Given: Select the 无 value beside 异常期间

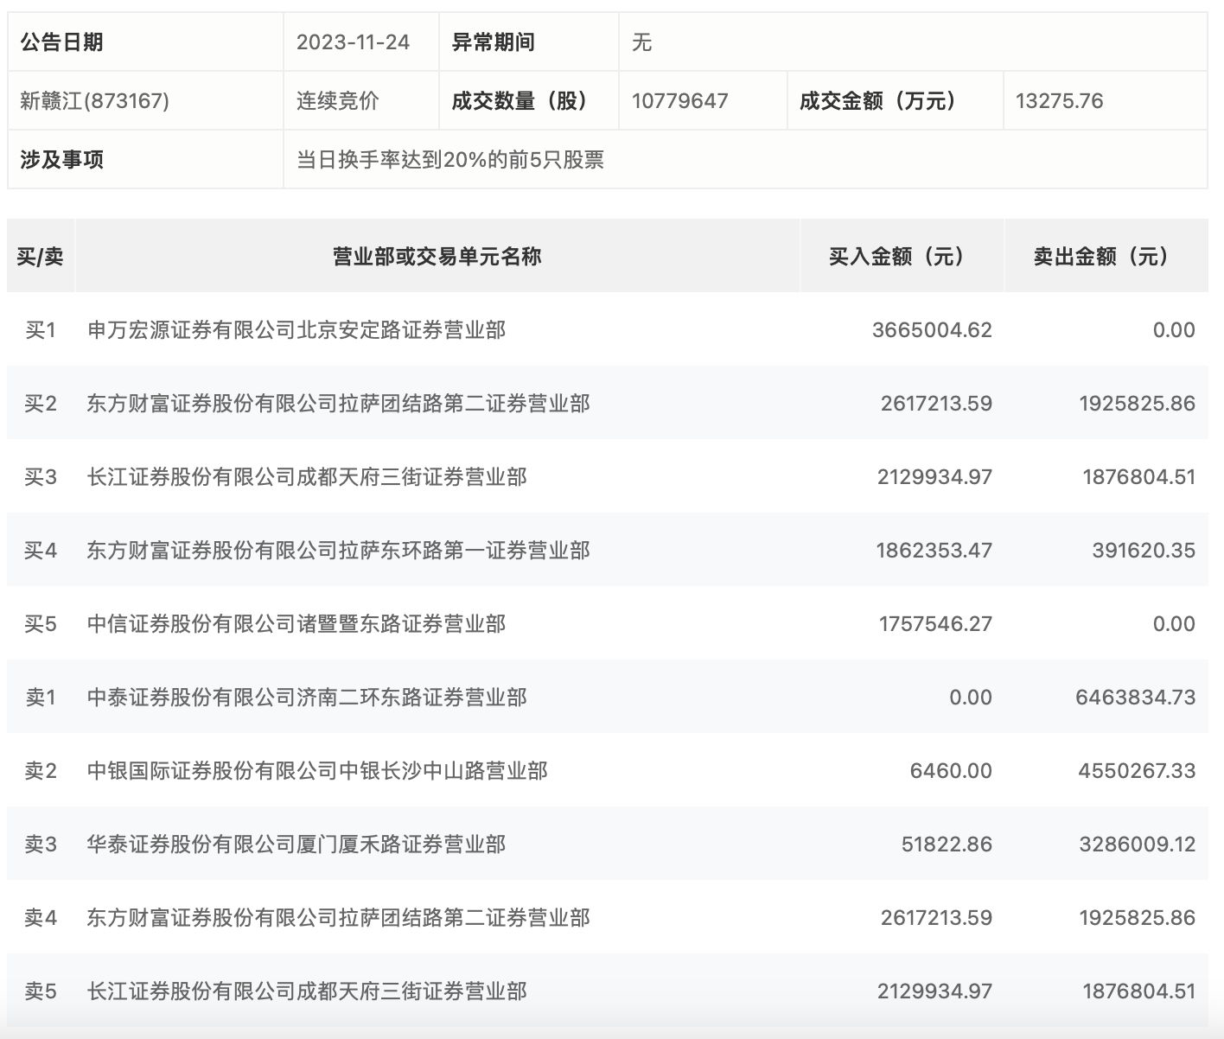Looking at the screenshot, I should pyautogui.click(x=641, y=41).
